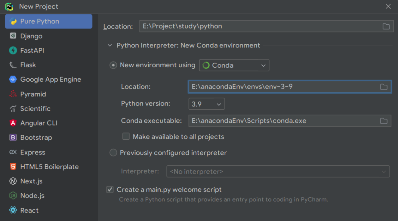Image resolution: width=398 pixels, height=221 pixels.
Task: Browse folder for project Location
Action: point(386,26)
